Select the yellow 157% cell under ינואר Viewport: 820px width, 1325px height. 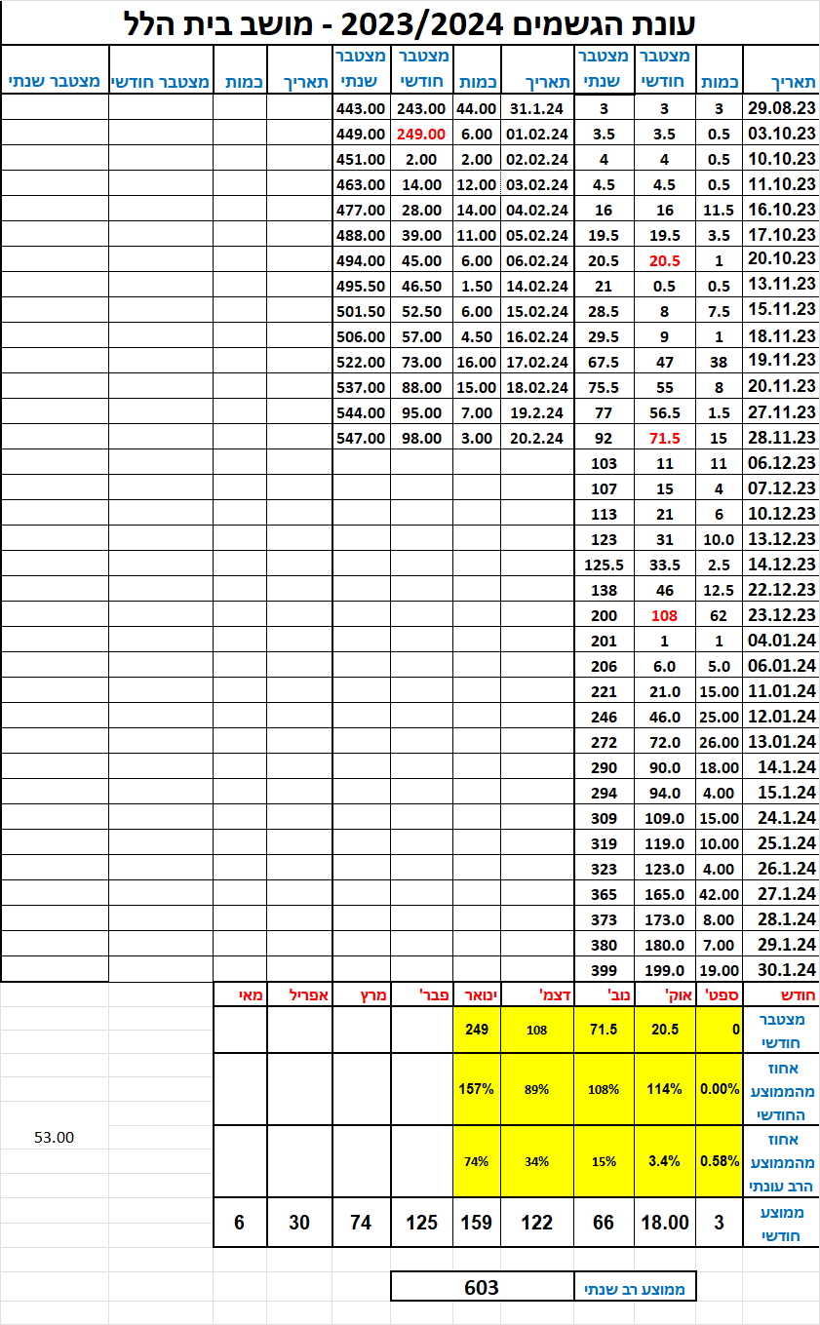[x=477, y=1089]
